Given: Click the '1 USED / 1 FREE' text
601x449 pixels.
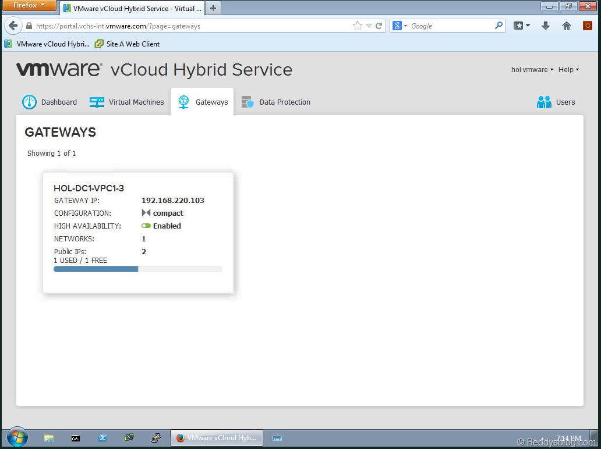Looking at the screenshot, I should 80,261.
